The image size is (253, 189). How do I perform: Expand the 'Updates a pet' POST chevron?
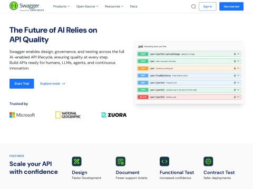[x=238, y=90]
